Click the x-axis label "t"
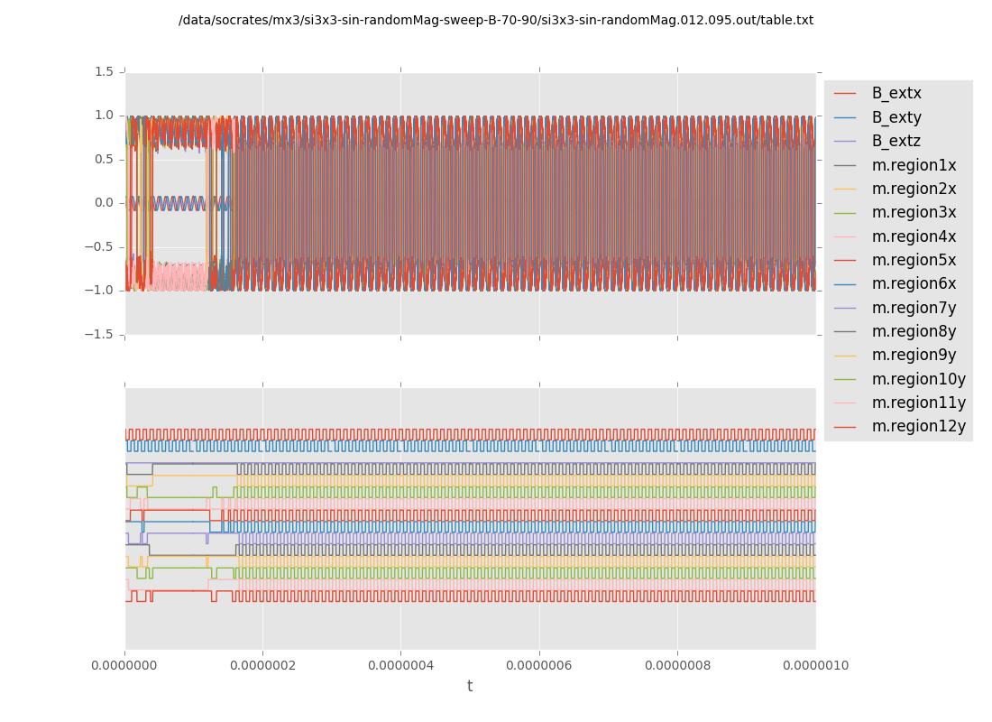992x722 pixels. tap(470, 686)
